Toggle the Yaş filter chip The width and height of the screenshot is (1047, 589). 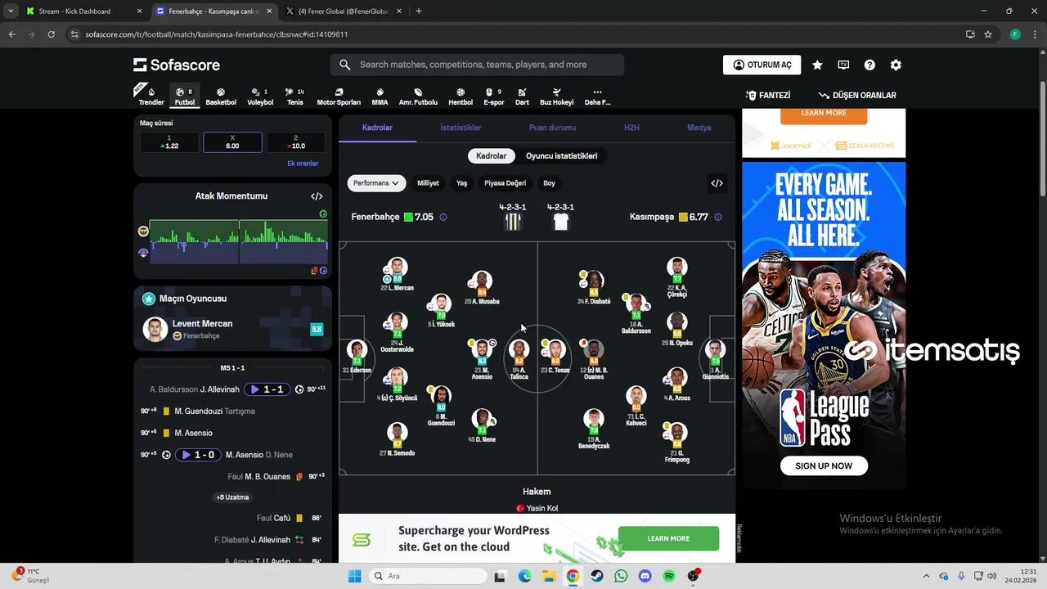coord(461,183)
